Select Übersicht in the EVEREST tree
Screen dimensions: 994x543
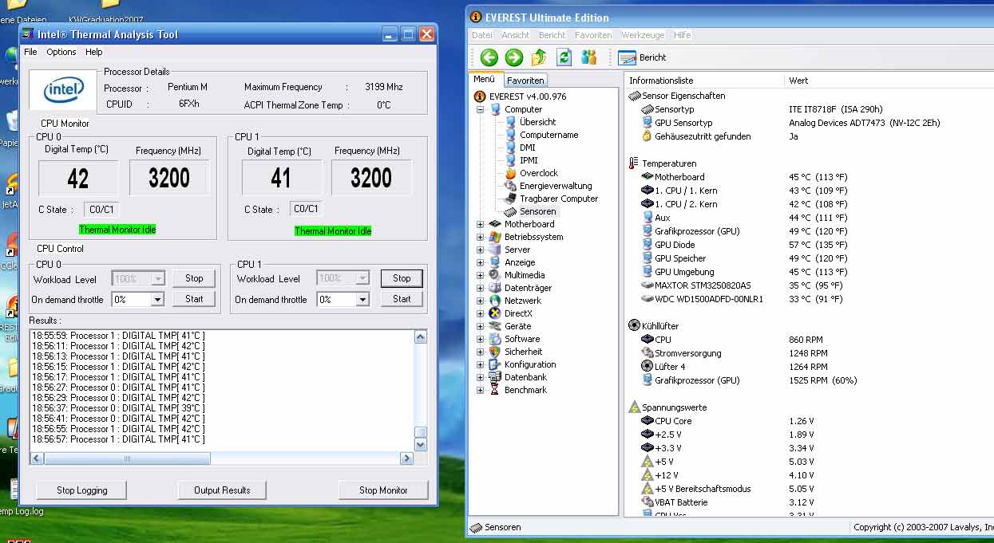tap(537, 122)
